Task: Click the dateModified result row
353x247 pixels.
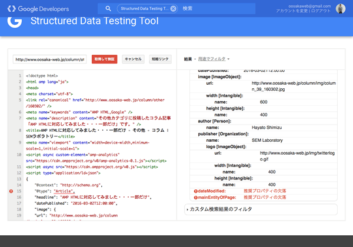Action: tap(264, 191)
